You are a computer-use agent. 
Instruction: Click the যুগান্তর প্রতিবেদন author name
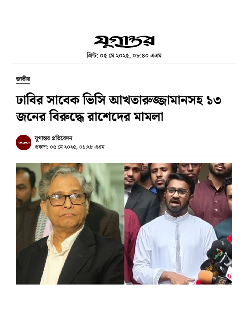(x=53, y=138)
